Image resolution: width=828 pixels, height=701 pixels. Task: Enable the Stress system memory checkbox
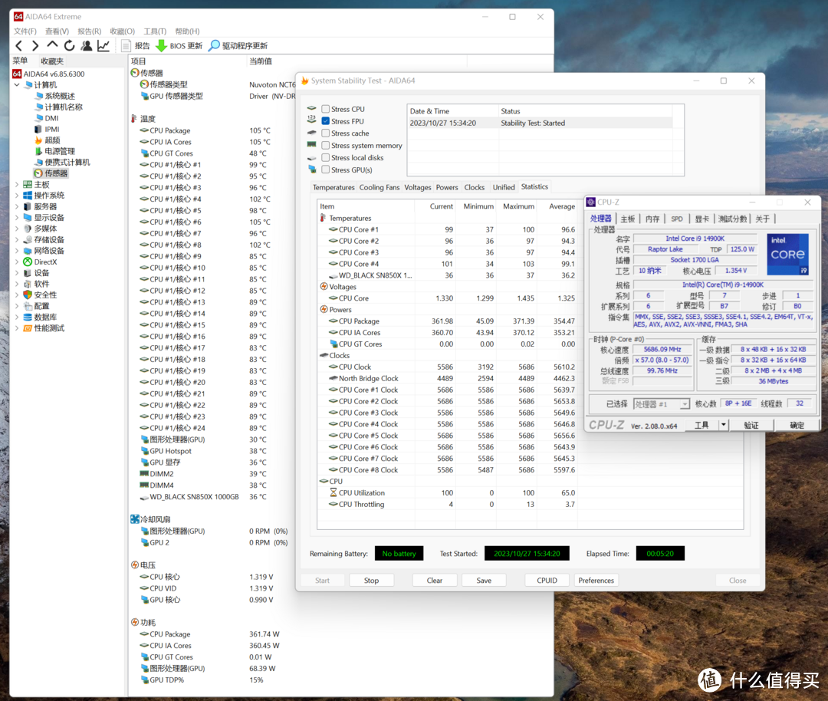pyautogui.click(x=326, y=146)
